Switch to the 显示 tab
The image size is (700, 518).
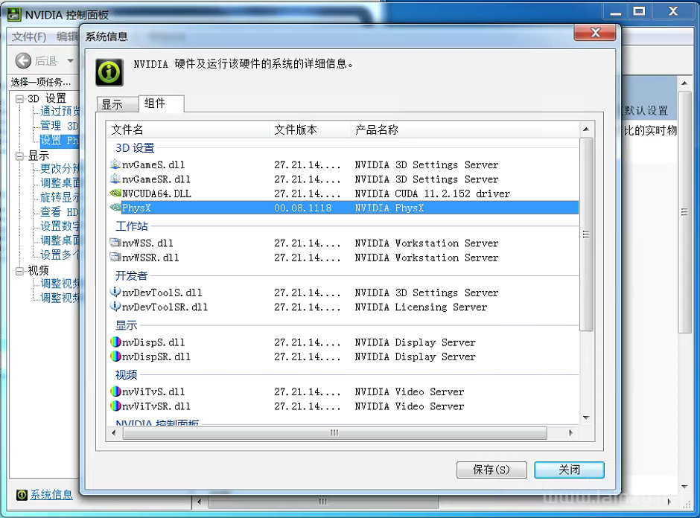click(x=113, y=105)
